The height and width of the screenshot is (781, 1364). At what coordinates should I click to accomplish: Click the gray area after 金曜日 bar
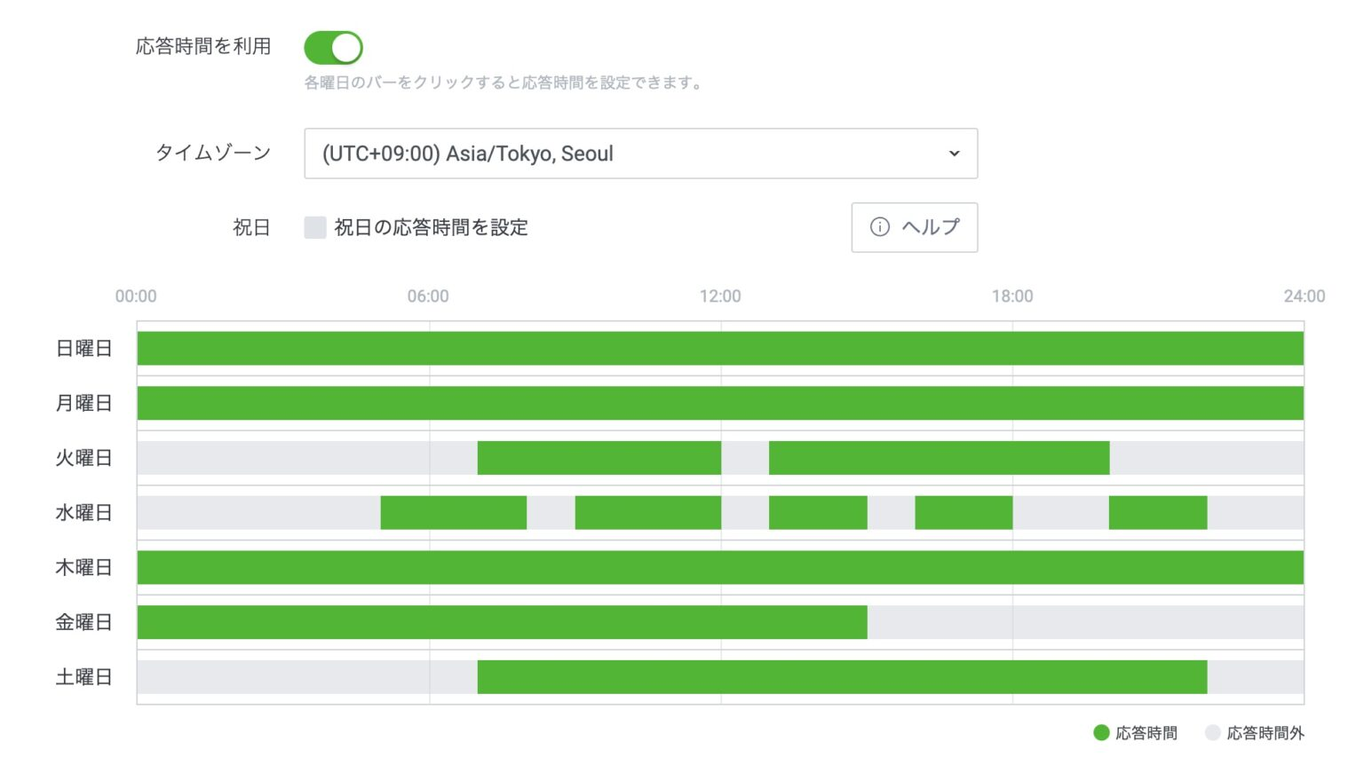point(1085,622)
